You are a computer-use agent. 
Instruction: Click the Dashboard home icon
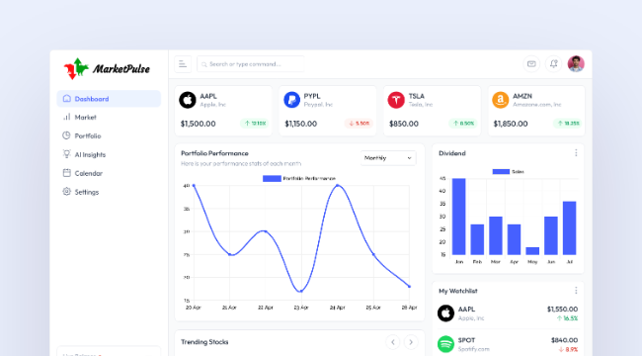point(67,99)
